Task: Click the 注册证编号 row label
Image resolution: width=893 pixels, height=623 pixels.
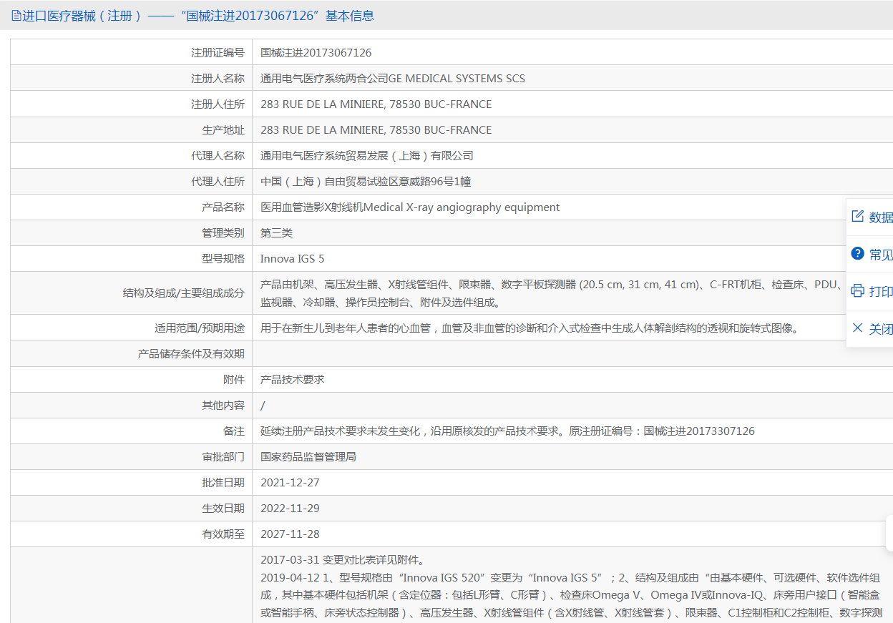Action: pos(218,52)
